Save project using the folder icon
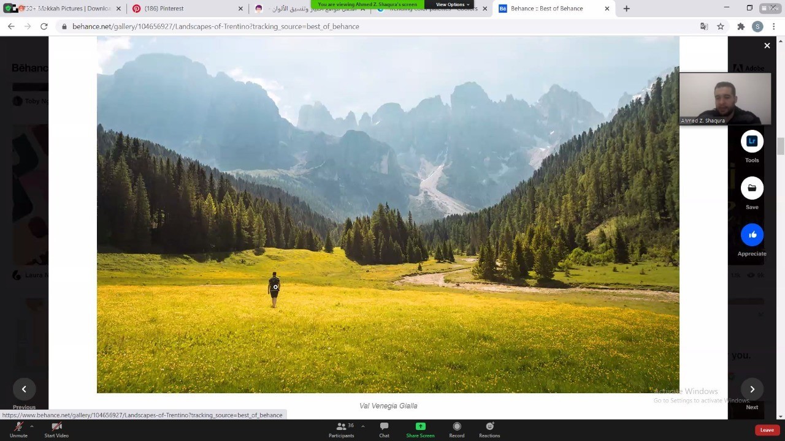Viewport: 785px width, 441px height. coord(752,188)
